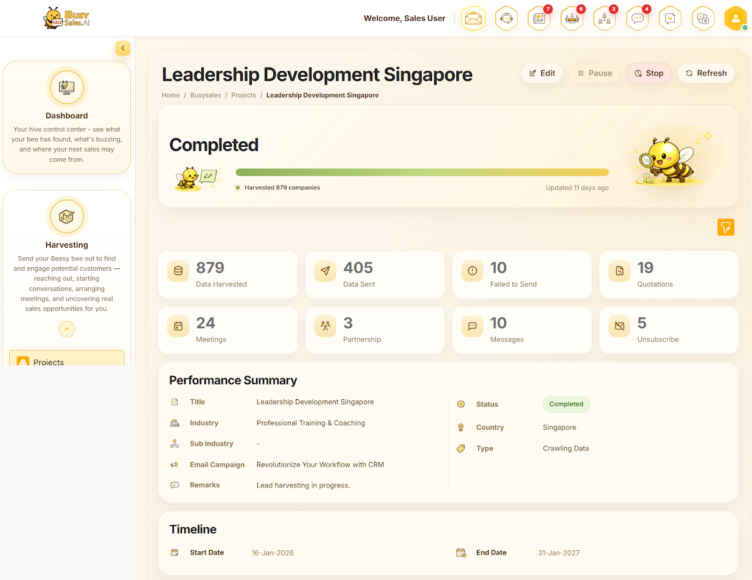The image size is (752, 580).
Task: Open the Dashboard card in sidebar
Action: click(67, 117)
